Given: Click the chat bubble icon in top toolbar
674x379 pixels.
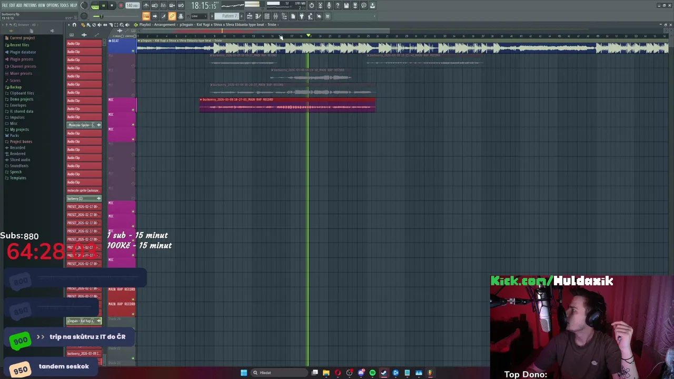Looking at the screenshot, I should [364, 5].
